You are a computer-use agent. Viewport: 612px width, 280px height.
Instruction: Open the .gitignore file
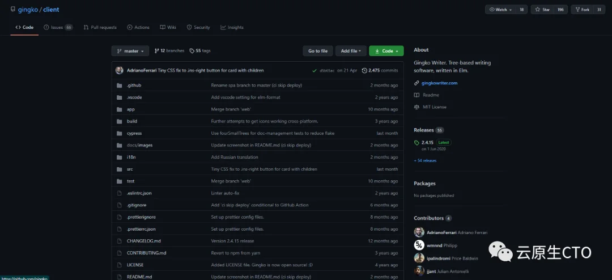click(x=137, y=205)
